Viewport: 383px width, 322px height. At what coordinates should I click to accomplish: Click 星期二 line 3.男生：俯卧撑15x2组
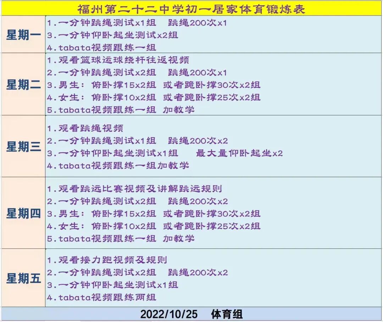pyautogui.click(x=102, y=85)
